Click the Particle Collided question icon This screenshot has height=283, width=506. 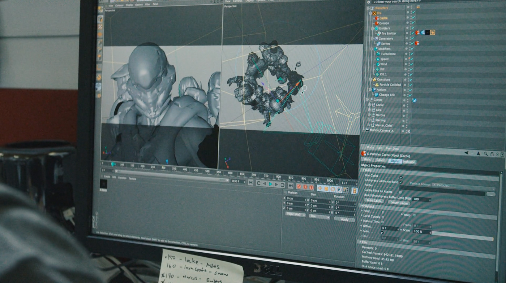tap(377, 84)
